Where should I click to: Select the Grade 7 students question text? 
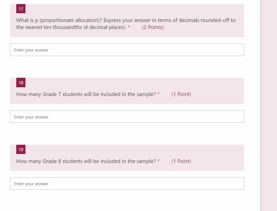click(86, 94)
